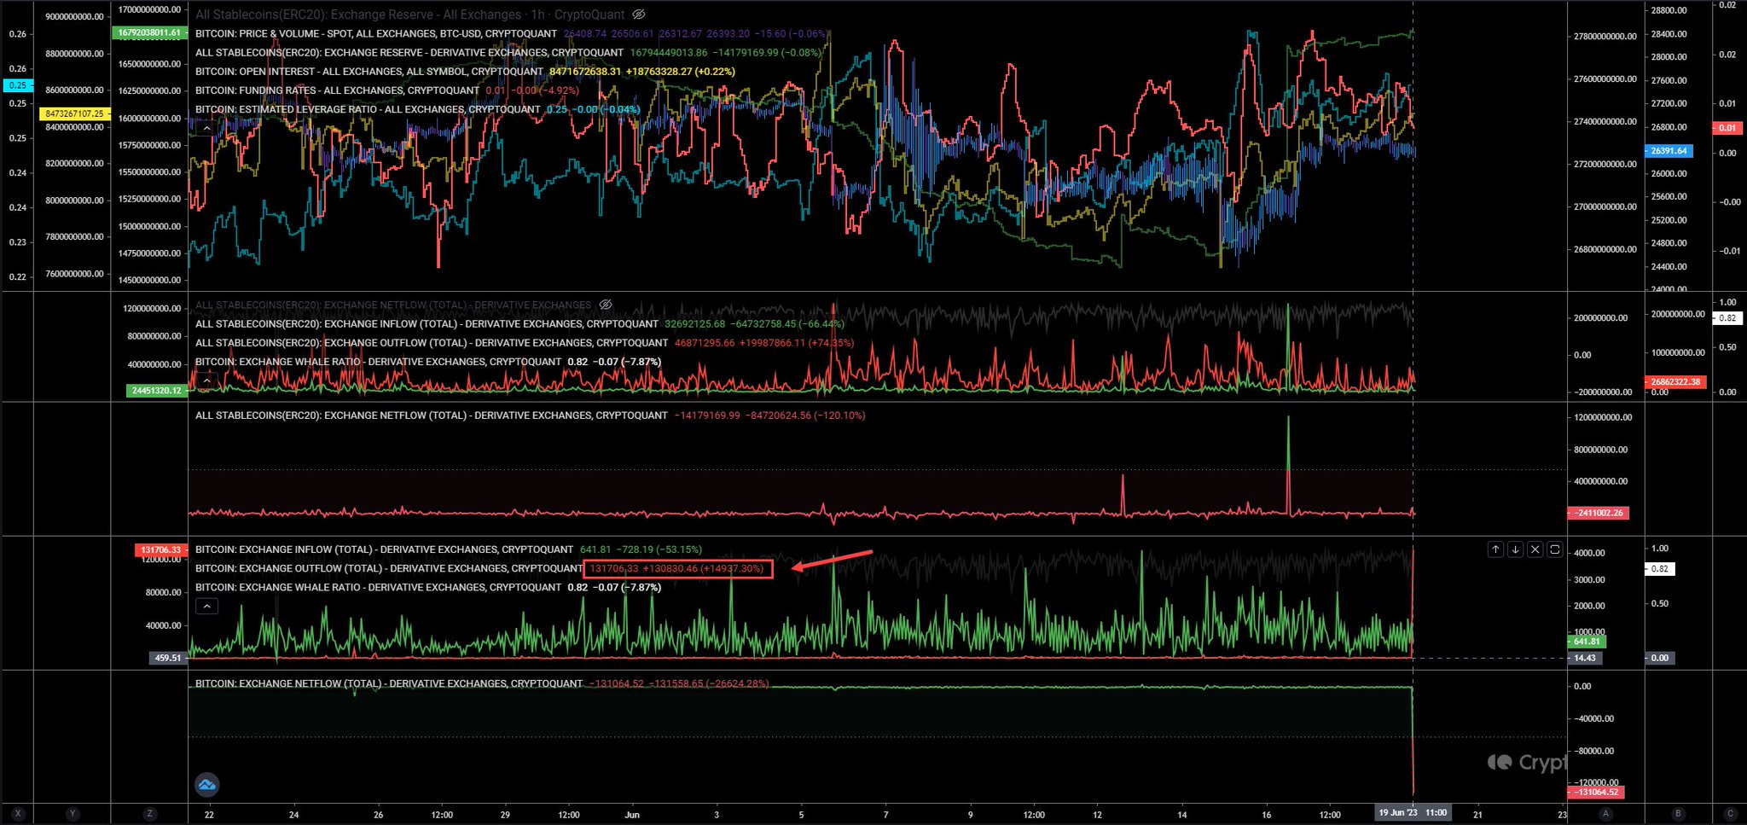Image resolution: width=1747 pixels, height=825 pixels.
Task: Click gray 459.51 scale label
Action: click(167, 658)
